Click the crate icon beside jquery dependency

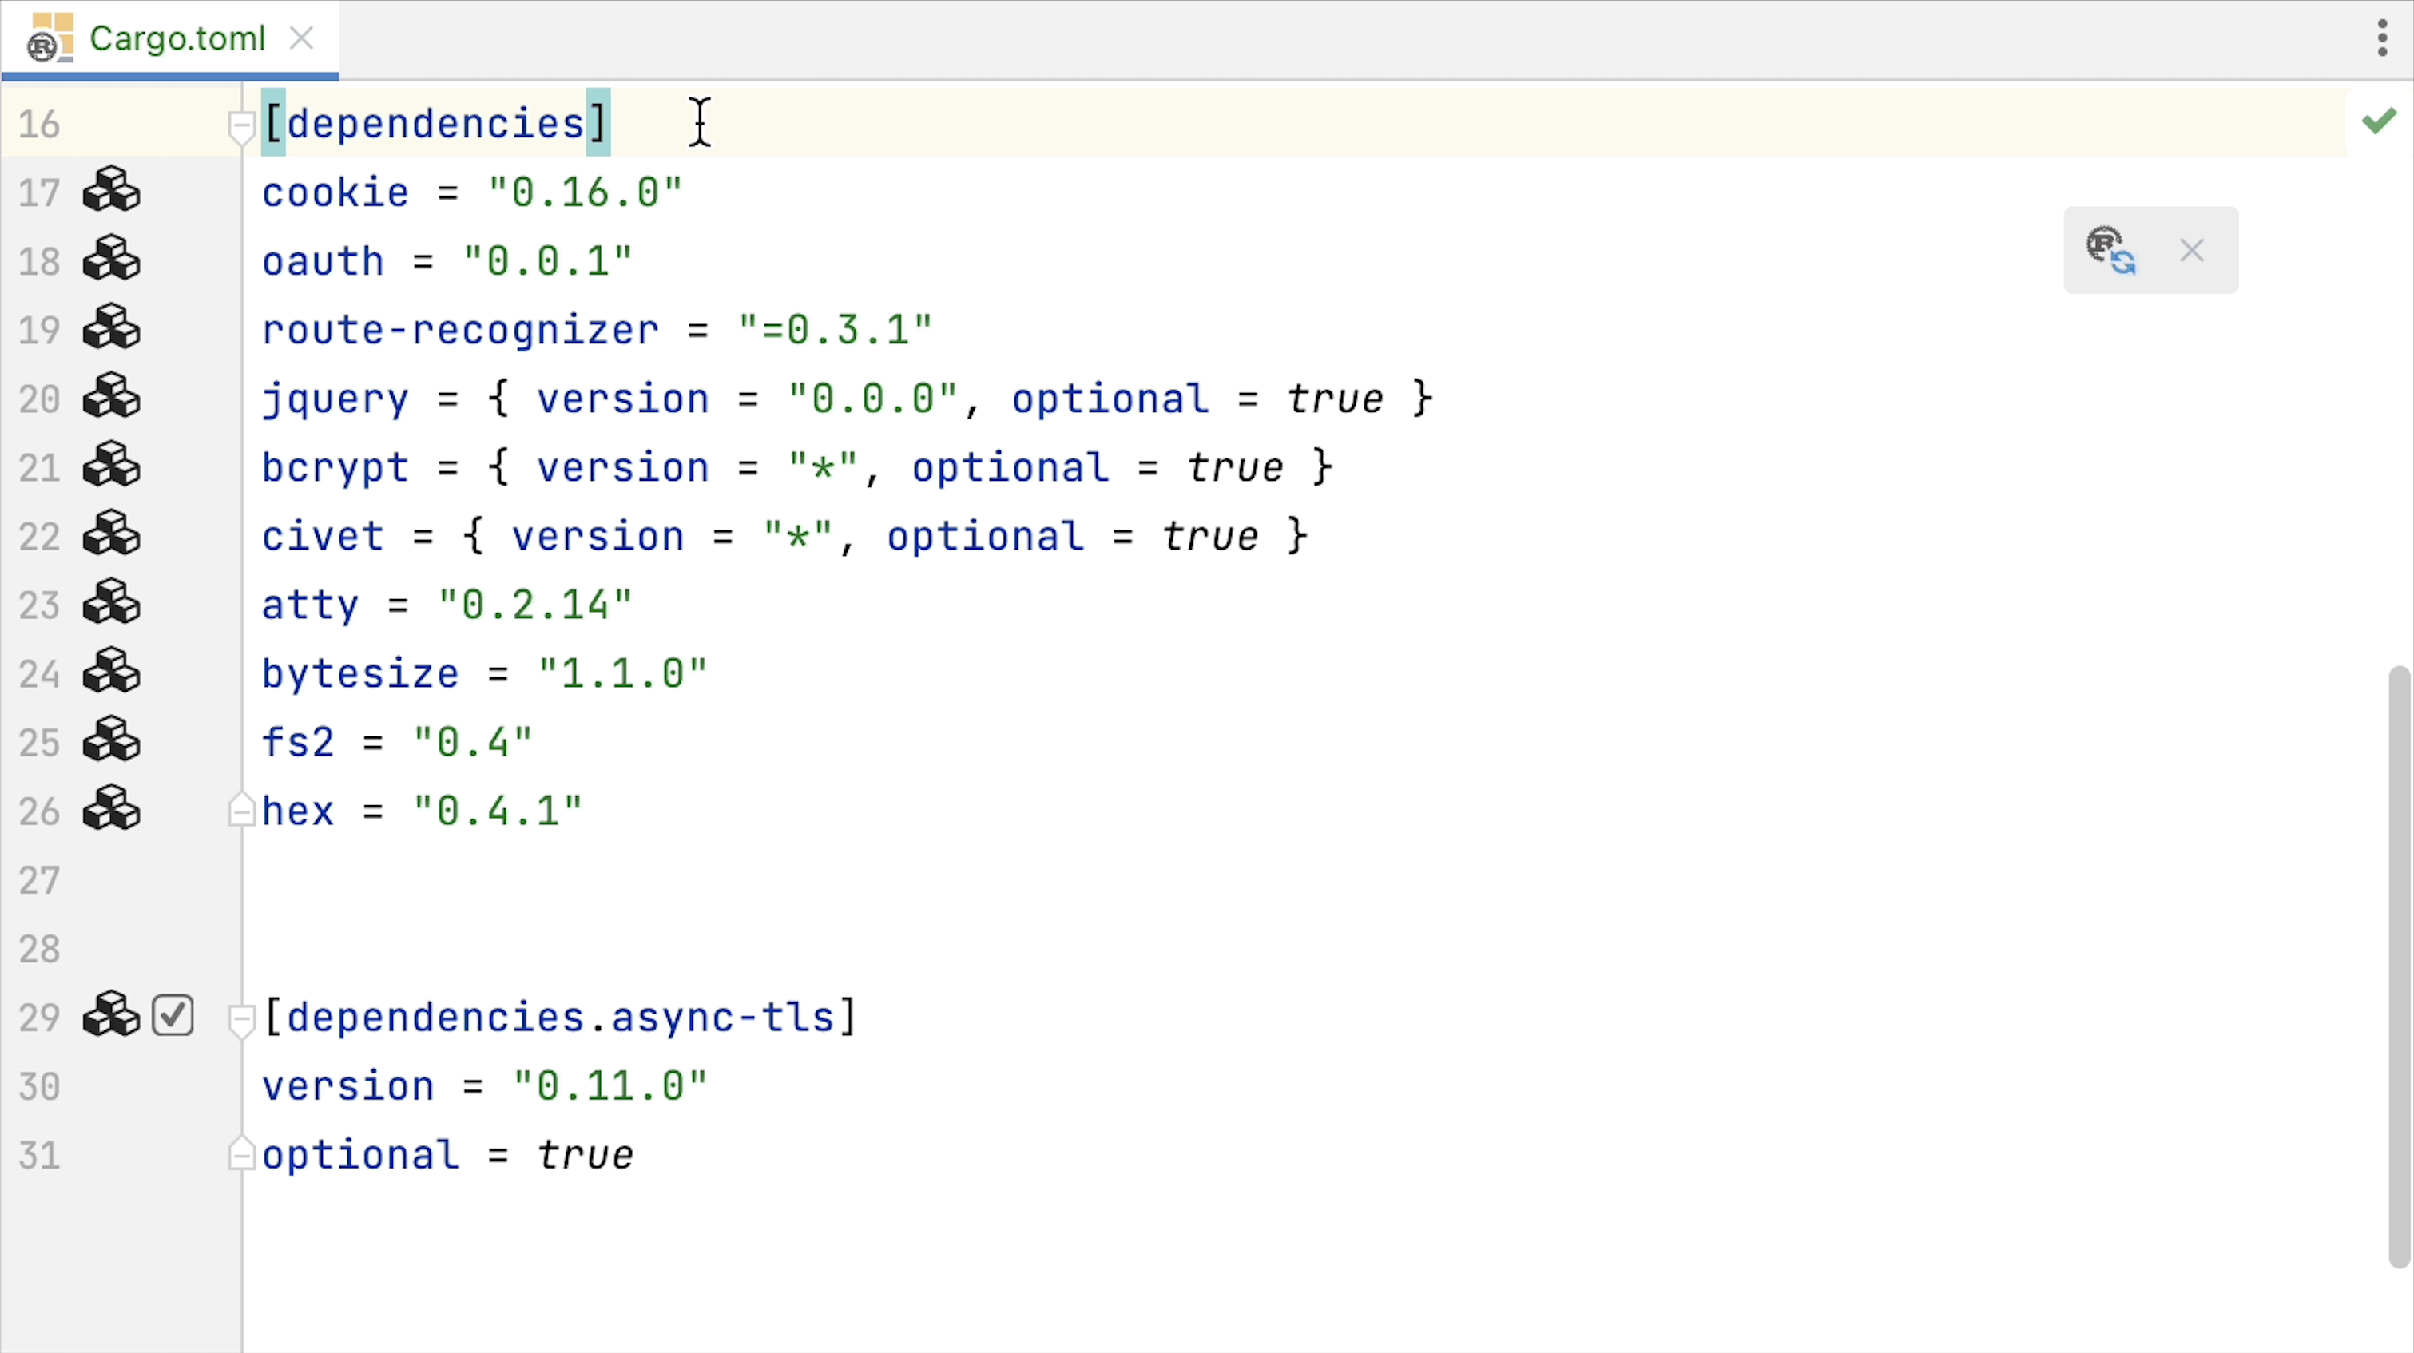tap(112, 397)
